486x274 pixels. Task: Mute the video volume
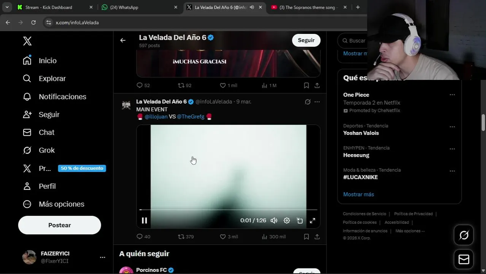(x=274, y=220)
